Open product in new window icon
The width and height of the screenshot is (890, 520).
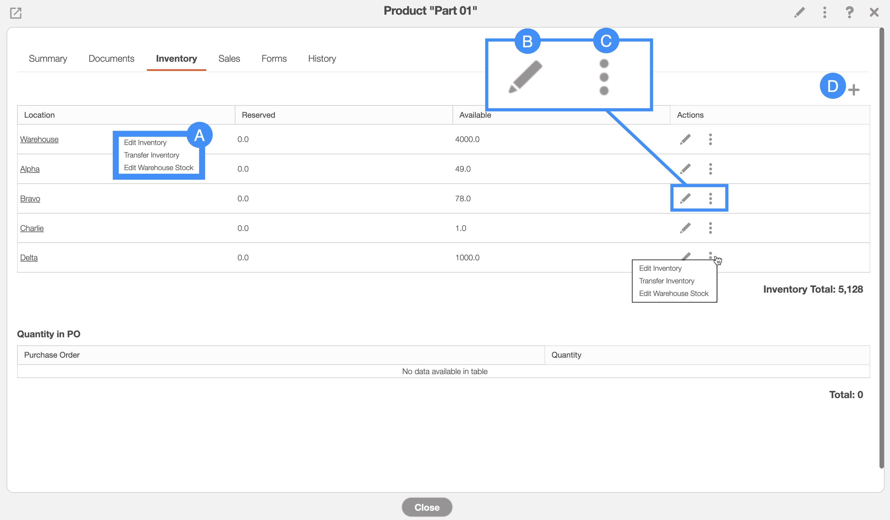pos(16,13)
